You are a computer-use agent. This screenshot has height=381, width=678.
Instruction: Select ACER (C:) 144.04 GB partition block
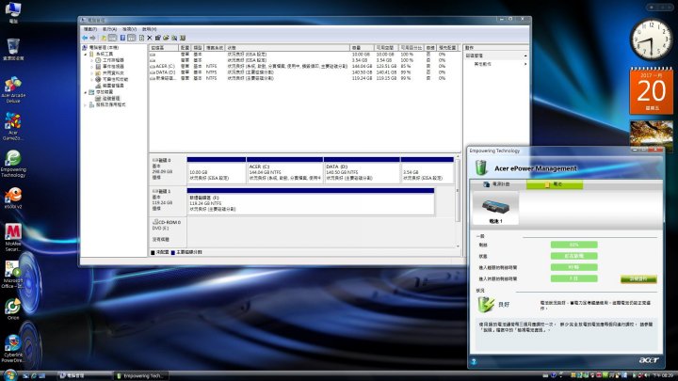[x=284, y=170]
